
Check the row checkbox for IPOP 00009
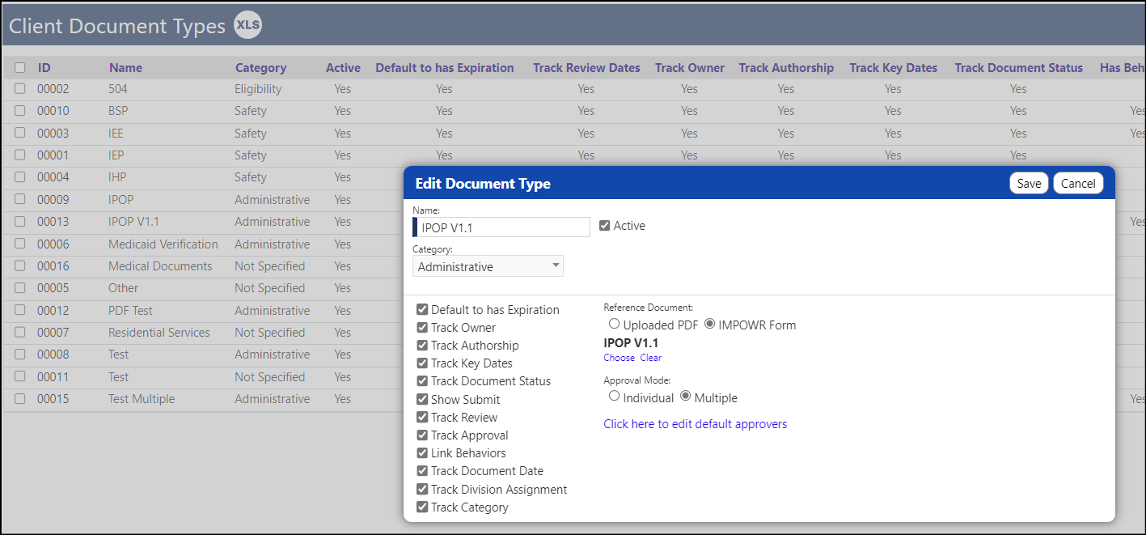[19, 199]
